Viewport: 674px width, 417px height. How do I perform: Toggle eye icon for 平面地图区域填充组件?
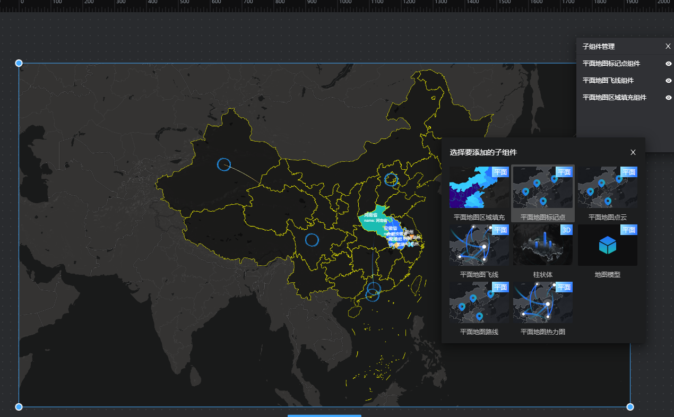point(668,98)
